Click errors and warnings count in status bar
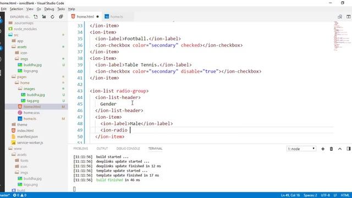This screenshot has width=352, height=198. point(20,195)
